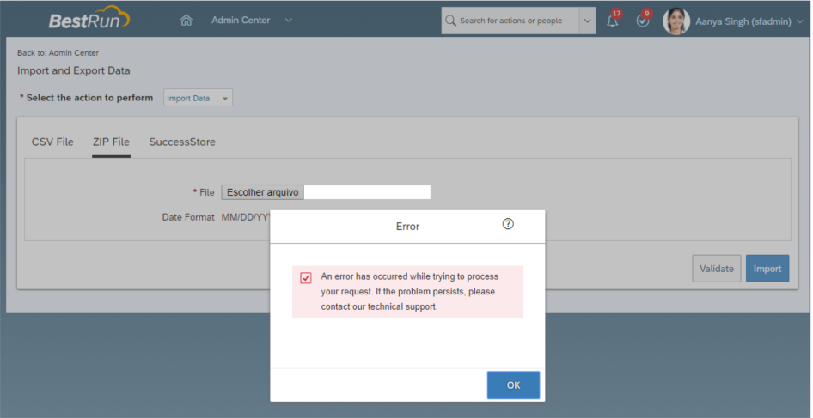
Task: Expand the Admin Center chevron arrow
Action: [289, 21]
